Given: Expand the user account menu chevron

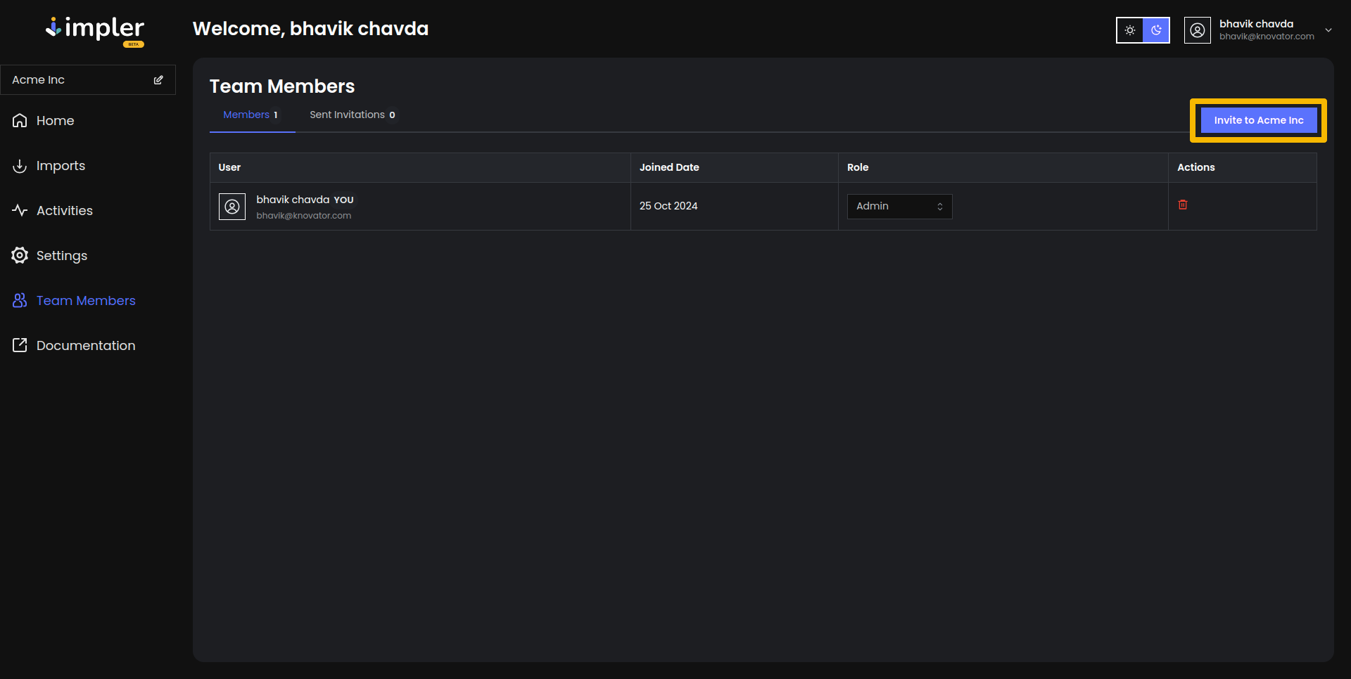Looking at the screenshot, I should click(1328, 30).
